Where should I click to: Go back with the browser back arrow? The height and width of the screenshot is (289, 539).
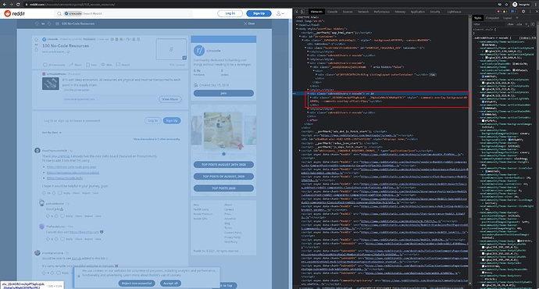tap(4, 5)
